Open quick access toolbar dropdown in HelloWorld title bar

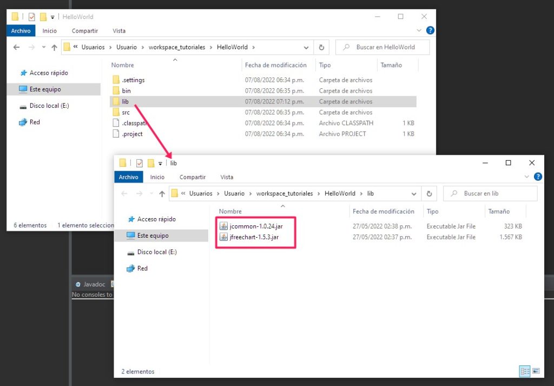(52, 17)
